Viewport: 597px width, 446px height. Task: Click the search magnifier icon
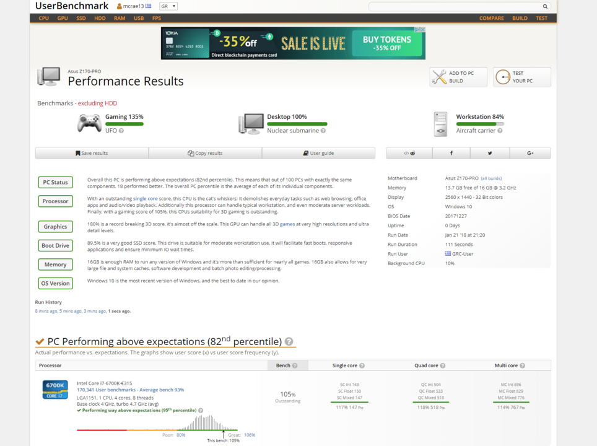pos(545,6)
